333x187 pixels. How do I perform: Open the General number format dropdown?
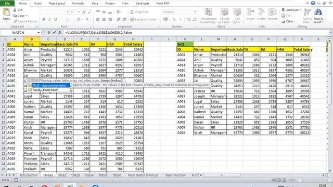(x=195, y=12)
